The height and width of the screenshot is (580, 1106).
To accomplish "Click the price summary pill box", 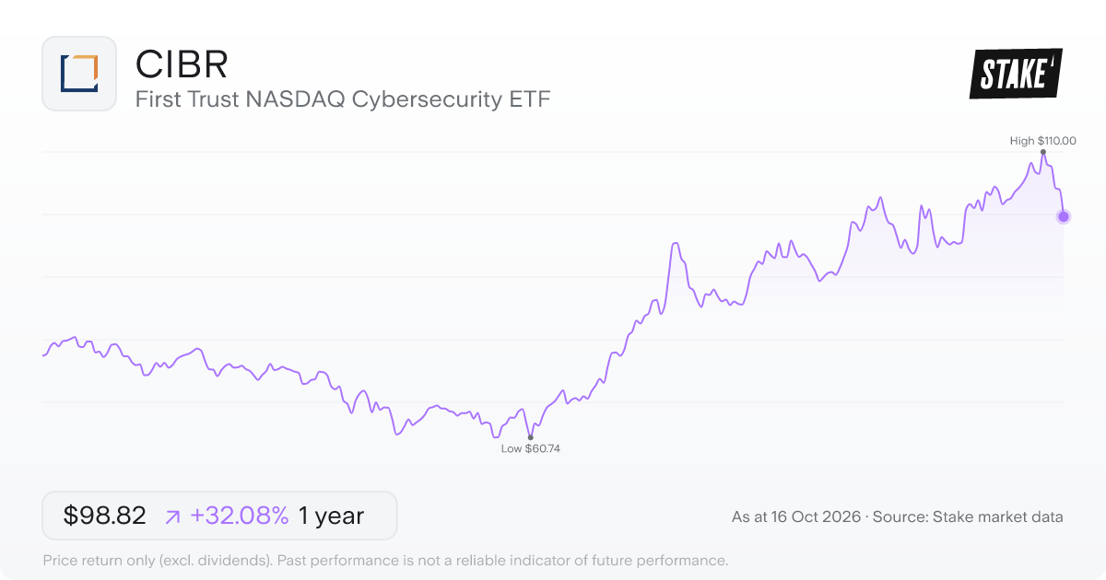I will (219, 516).
